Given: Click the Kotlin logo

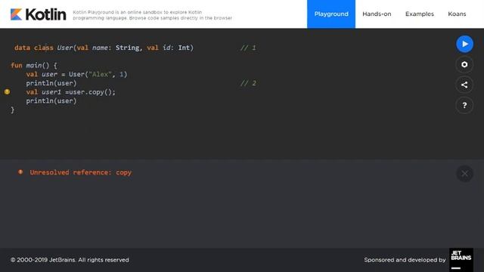Looking at the screenshot, I should 39,14.
